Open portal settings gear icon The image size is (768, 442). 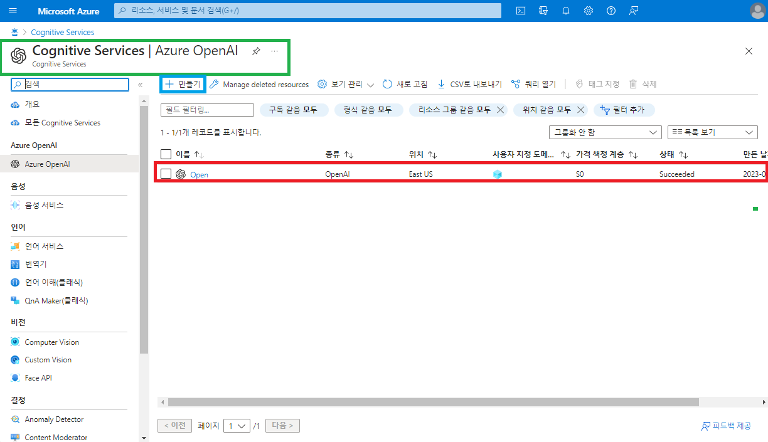coord(589,11)
